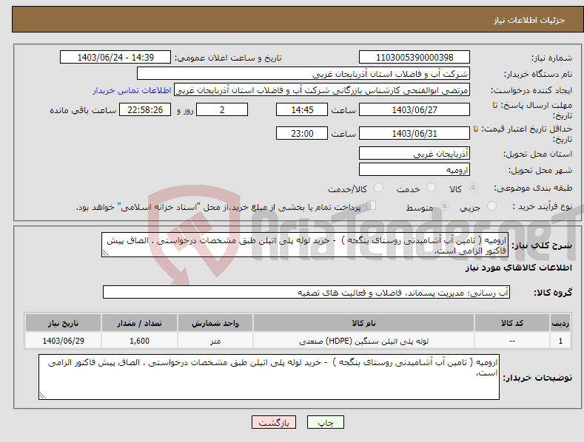Click the price validity date 1403/06/31
The height and width of the screenshot is (442, 584).
[x=414, y=133]
